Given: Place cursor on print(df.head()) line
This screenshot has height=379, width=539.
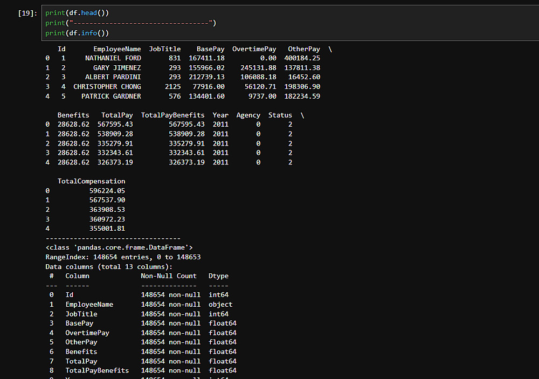Looking at the screenshot, I should pyautogui.click(x=81, y=13).
